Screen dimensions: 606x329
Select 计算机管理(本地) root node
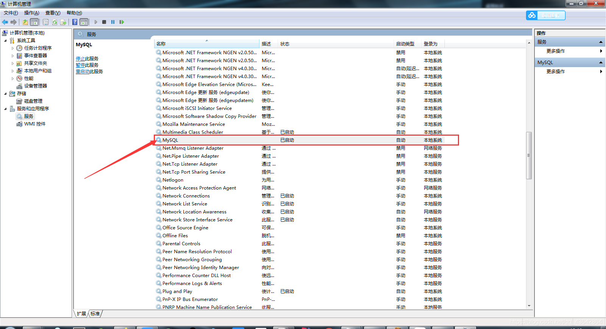coord(27,33)
